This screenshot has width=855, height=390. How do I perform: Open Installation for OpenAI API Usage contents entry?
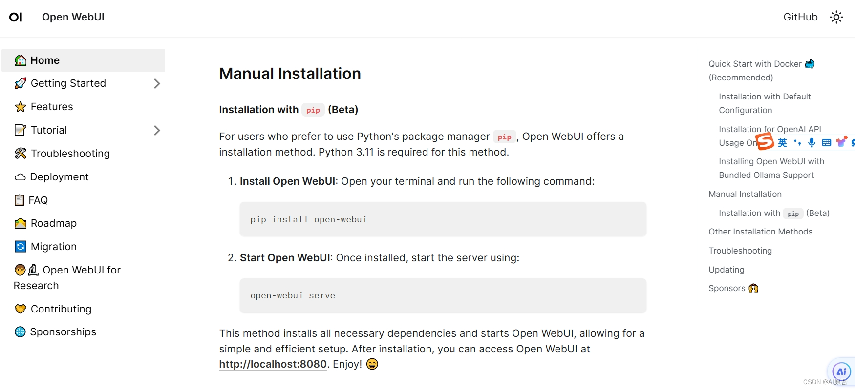coord(770,136)
